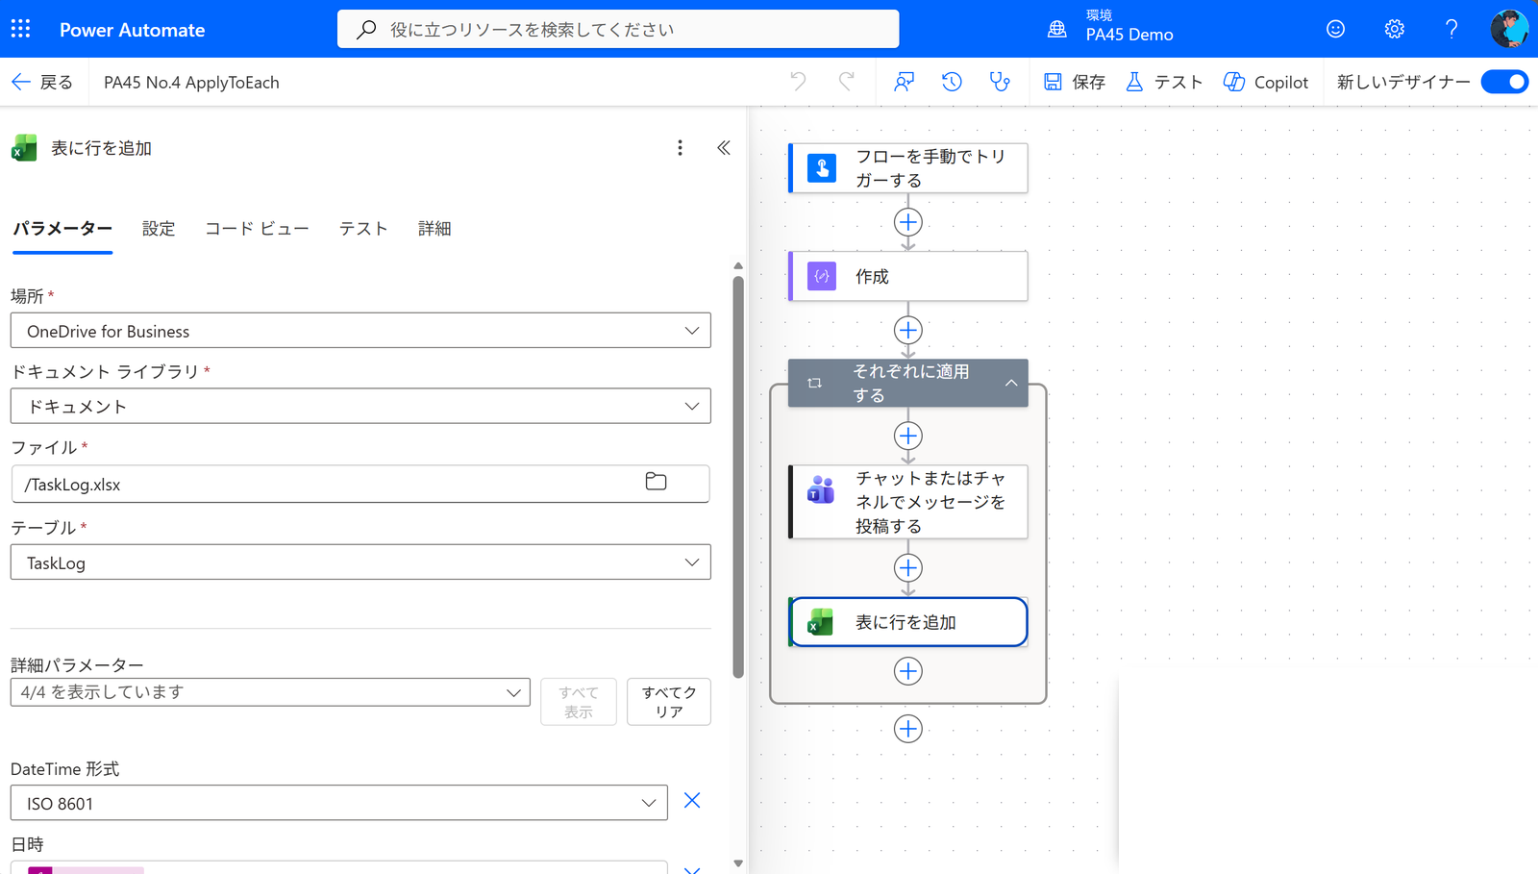Select the フローを手動でトリガーする card

pyautogui.click(x=908, y=168)
